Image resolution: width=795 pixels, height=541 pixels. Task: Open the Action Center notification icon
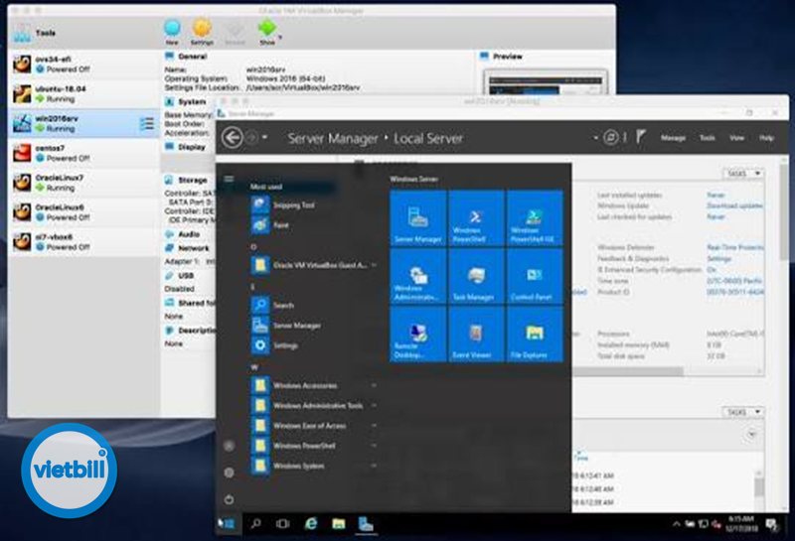tap(772, 525)
